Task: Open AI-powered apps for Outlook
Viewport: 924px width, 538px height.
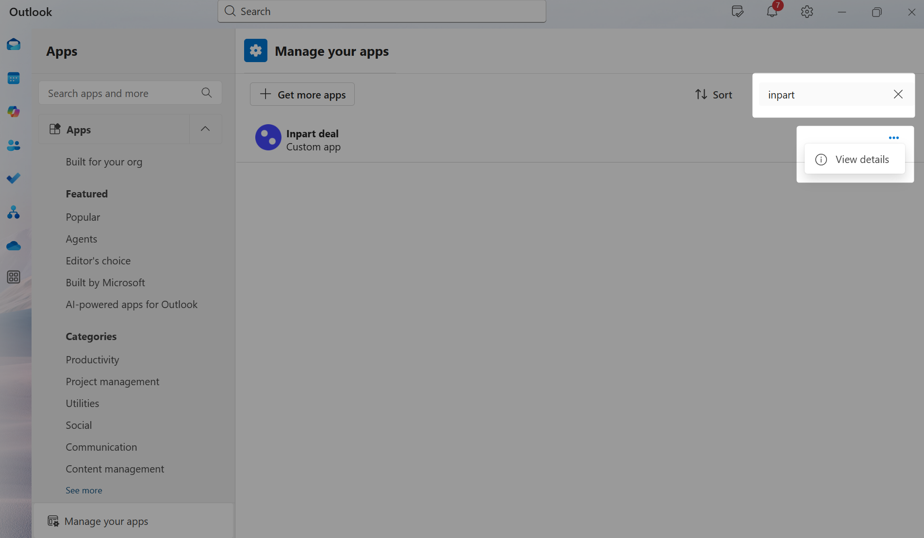Action: 132,304
